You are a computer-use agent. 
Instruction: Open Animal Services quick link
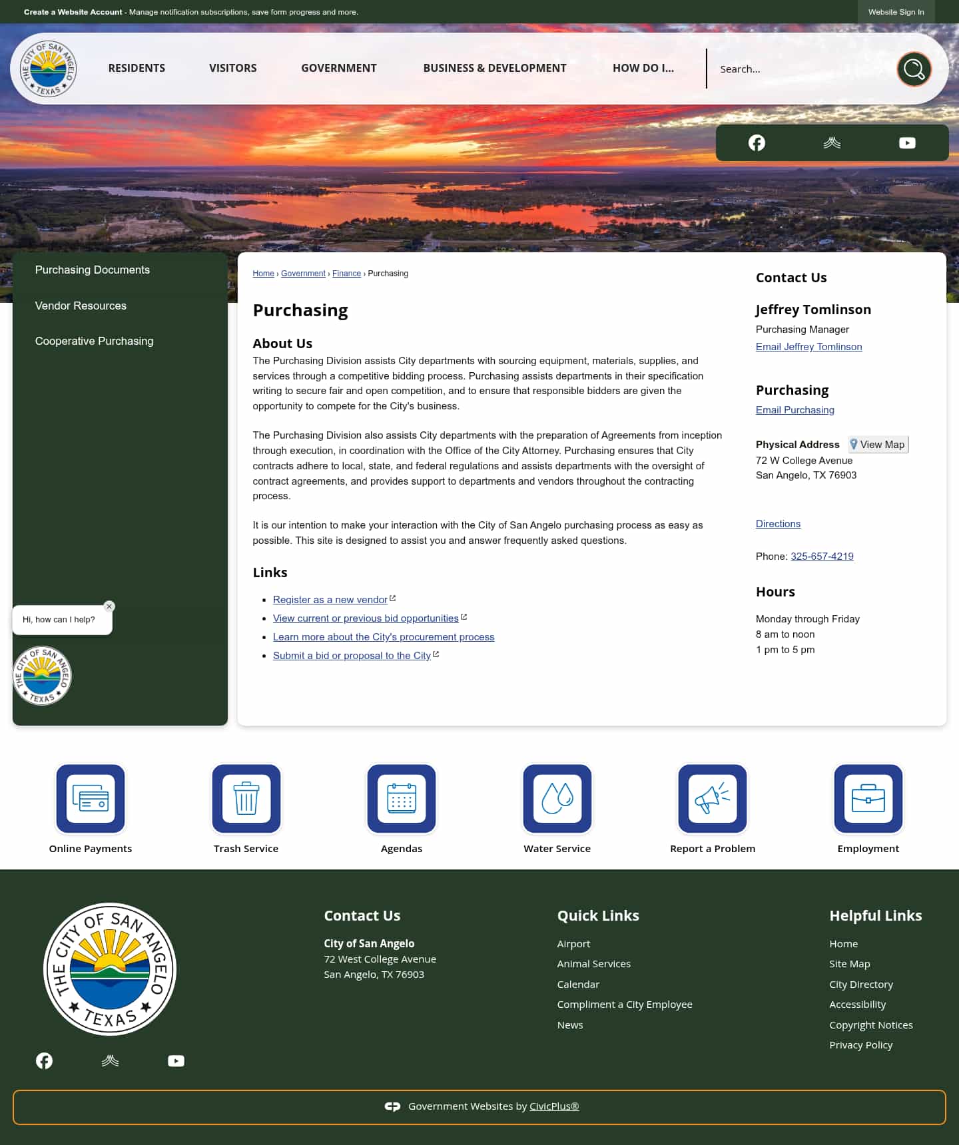[x=593, y=964]
